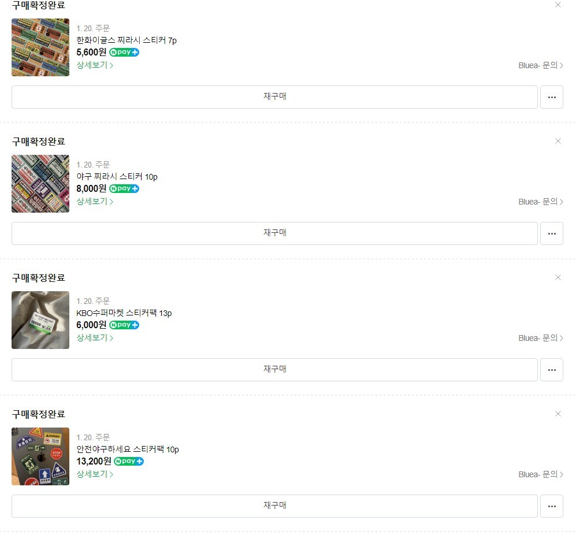This screenshot has width=576, height=535.
Task: Click Npay+ badge next to 5,600원
Action: 124,52
